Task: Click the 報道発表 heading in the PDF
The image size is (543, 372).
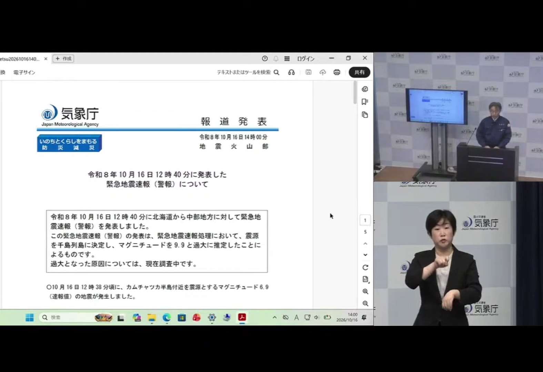Action: 234,122
